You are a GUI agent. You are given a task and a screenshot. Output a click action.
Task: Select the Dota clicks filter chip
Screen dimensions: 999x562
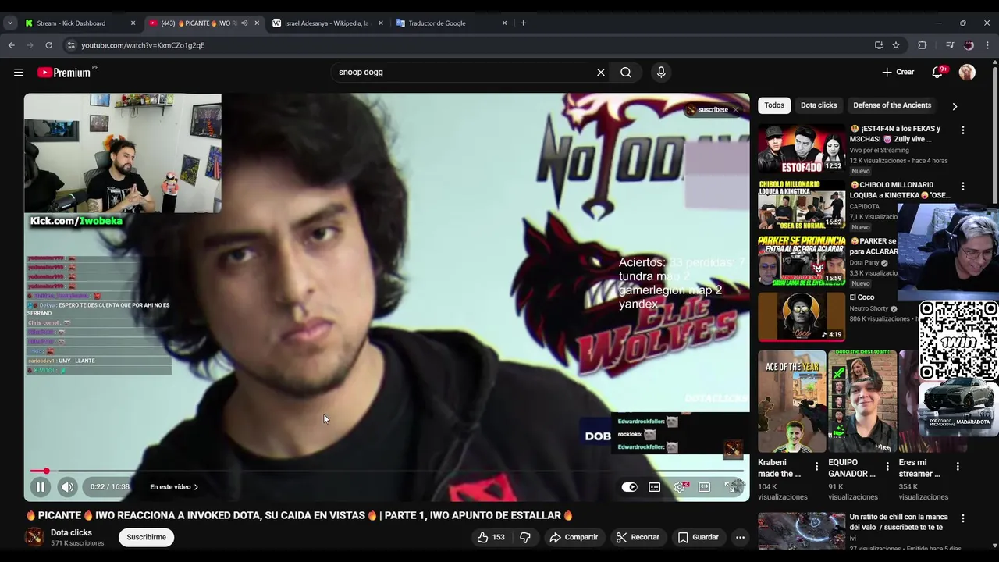(x=819, y=105)
